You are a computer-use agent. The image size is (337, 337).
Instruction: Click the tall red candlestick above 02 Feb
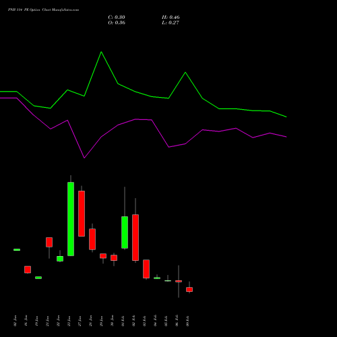click(x=135, y=237)
